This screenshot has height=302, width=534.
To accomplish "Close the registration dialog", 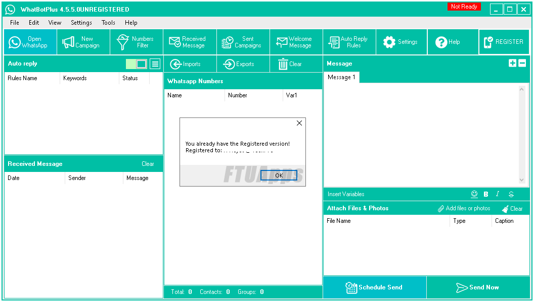I will 299,123.
